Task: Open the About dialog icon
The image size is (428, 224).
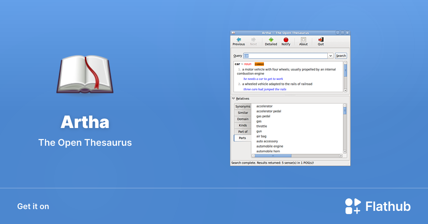Action: point(303,40)
